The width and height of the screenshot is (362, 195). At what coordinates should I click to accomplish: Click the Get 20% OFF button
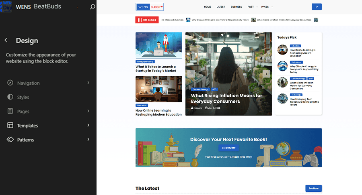pyautogui.click(x=228, y=148)
